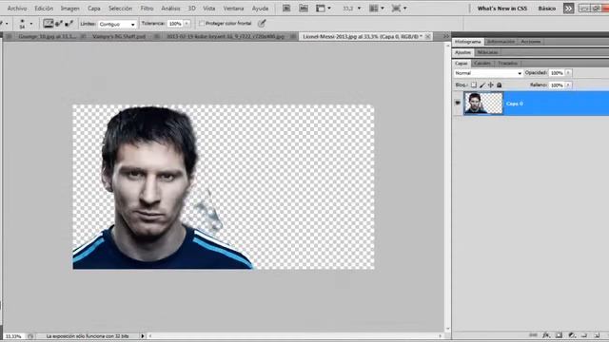
Task: Open the view extras dropdown icon
Action: [324, 9]
